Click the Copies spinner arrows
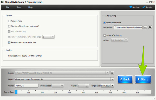 click(x=87, y=86)
